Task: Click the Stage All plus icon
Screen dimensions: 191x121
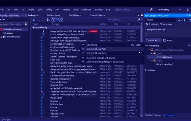Action: point(189,45)
